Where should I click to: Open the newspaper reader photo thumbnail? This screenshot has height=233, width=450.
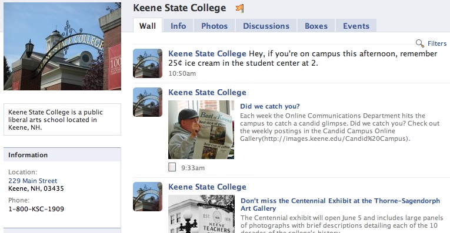pyautogui.click(x=201, y=130)
